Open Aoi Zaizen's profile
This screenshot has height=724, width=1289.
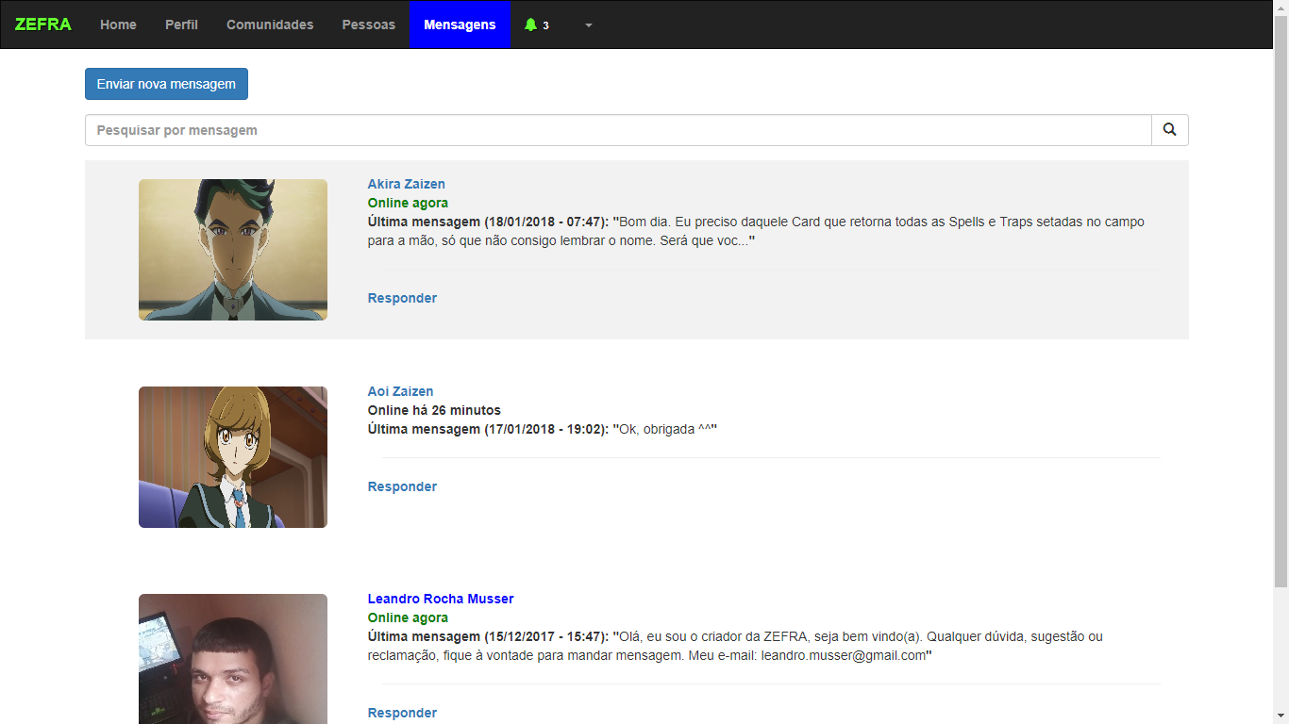(399, 391)
